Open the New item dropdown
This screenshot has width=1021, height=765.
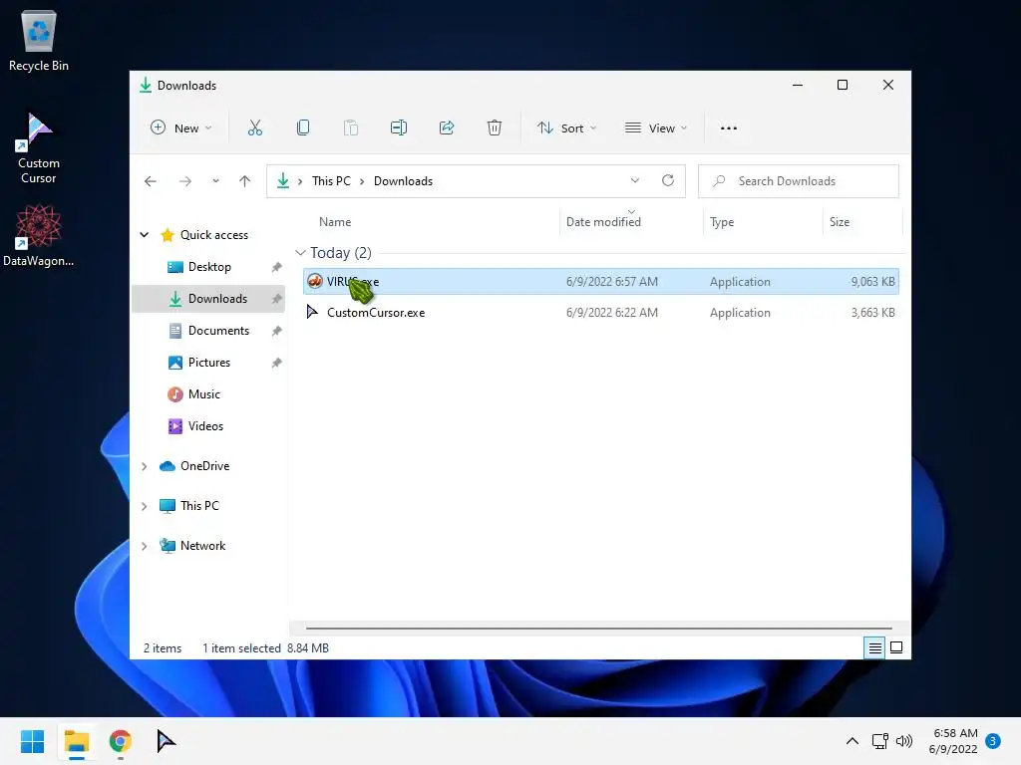click(x=181, y=128)
